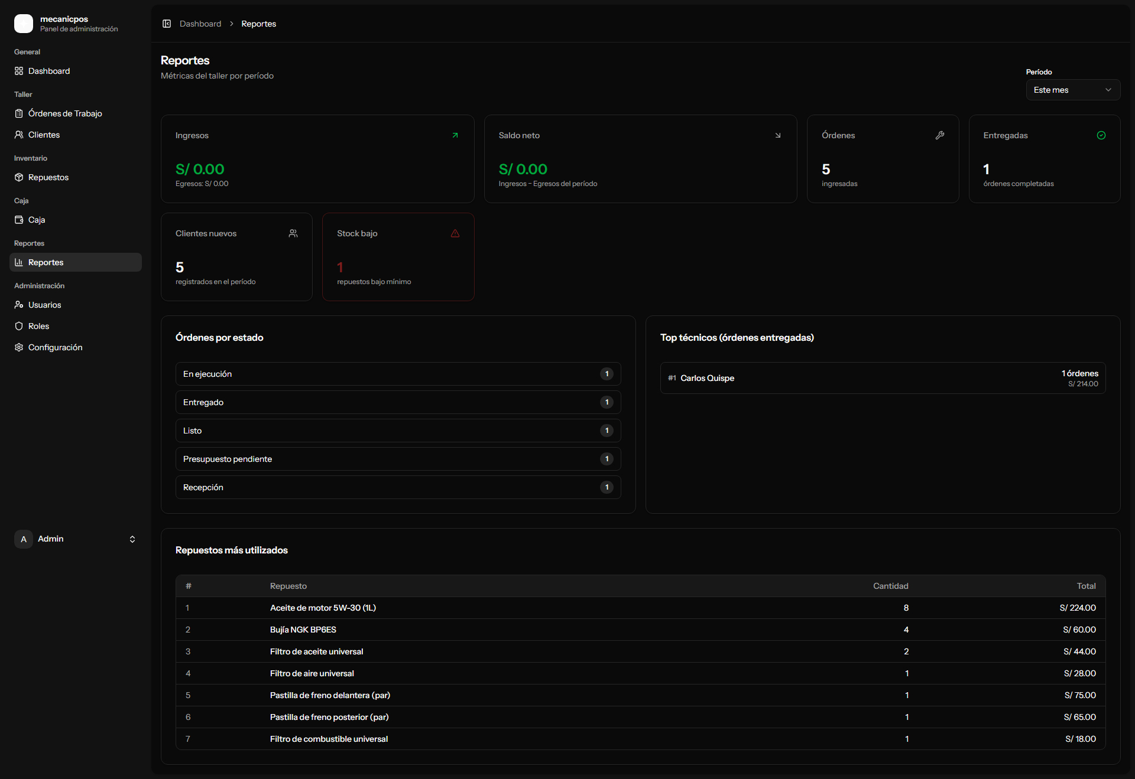Click the Clientes people icon in sidebar

tap(19, 135)
